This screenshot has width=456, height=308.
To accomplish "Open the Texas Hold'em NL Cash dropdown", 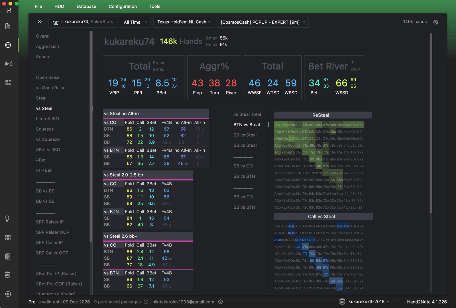I will pyautogui.click(x=183, y=22).
